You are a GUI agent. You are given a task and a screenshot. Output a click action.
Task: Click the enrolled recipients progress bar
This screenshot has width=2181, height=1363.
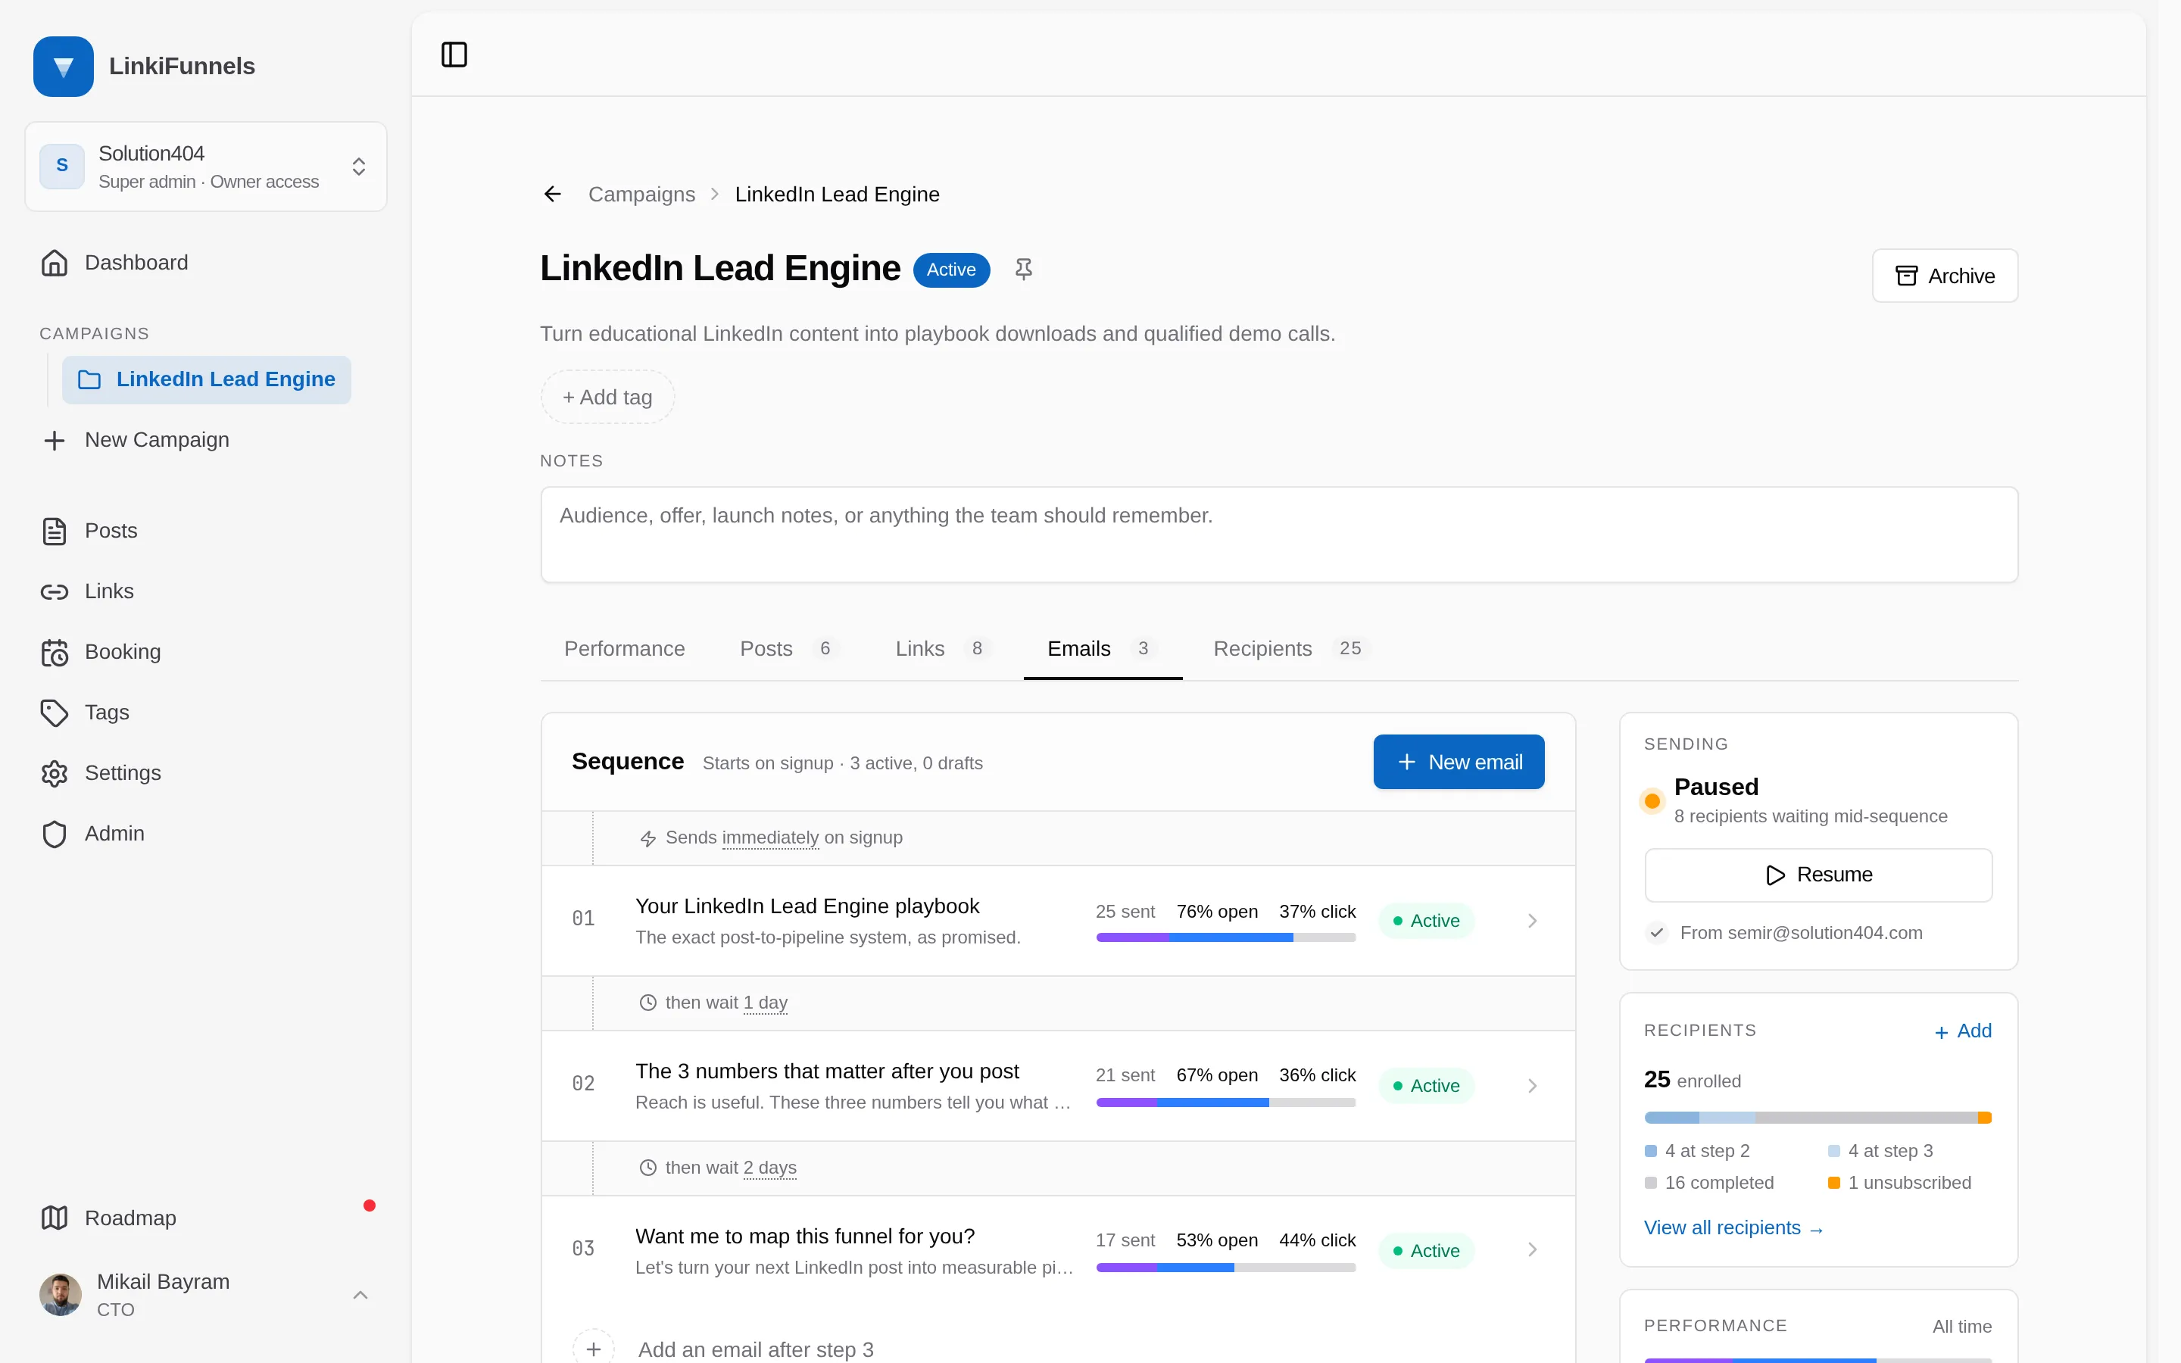point(1817,1118)
